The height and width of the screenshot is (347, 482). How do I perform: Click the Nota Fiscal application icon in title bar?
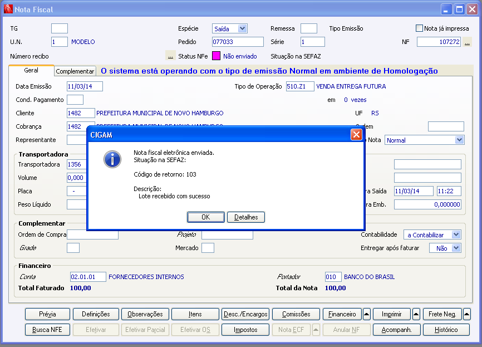(8, 9)
